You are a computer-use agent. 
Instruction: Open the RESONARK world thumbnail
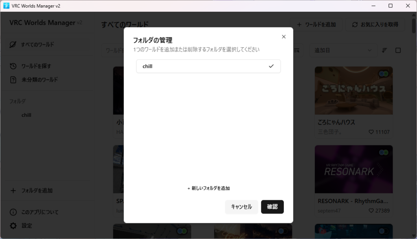point(353,169)
